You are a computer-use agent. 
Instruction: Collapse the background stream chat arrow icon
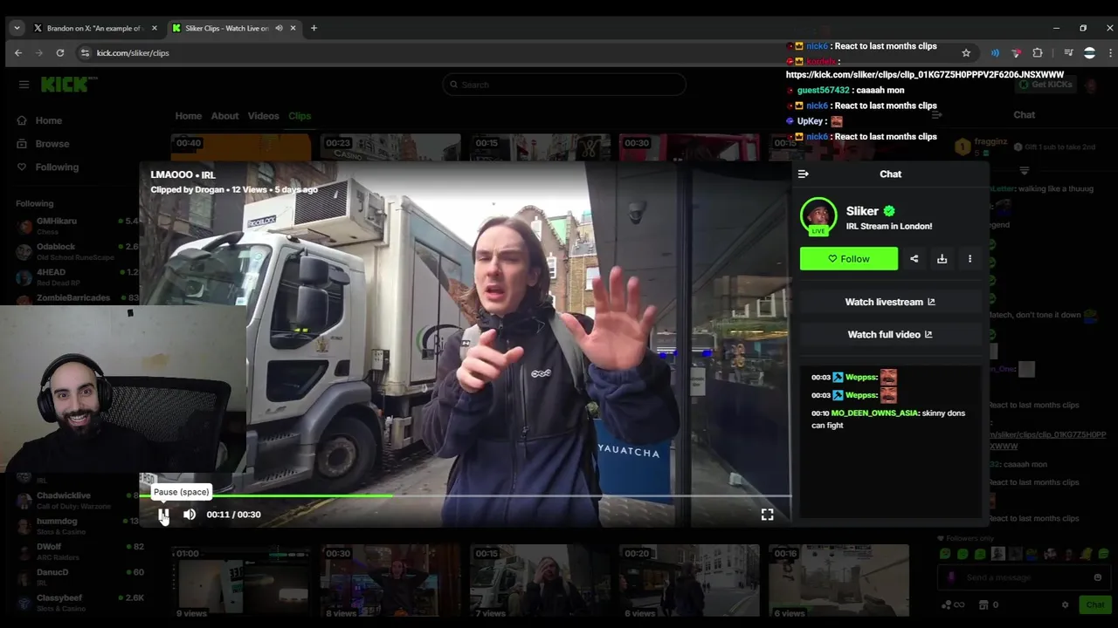(x=936, y=114)
